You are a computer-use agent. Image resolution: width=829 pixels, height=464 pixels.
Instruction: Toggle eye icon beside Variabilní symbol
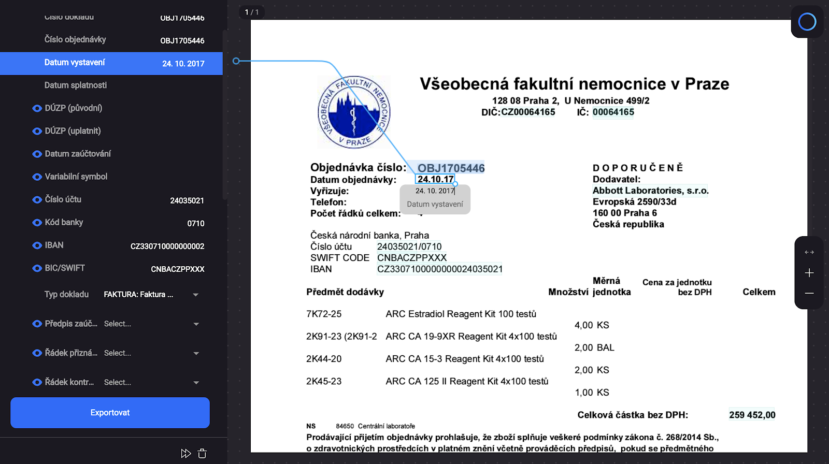(x=37, y=177)
